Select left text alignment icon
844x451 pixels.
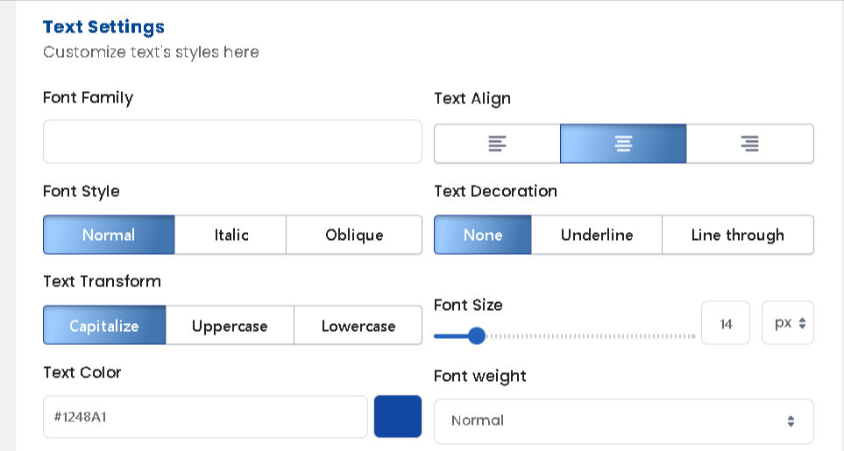497,144
